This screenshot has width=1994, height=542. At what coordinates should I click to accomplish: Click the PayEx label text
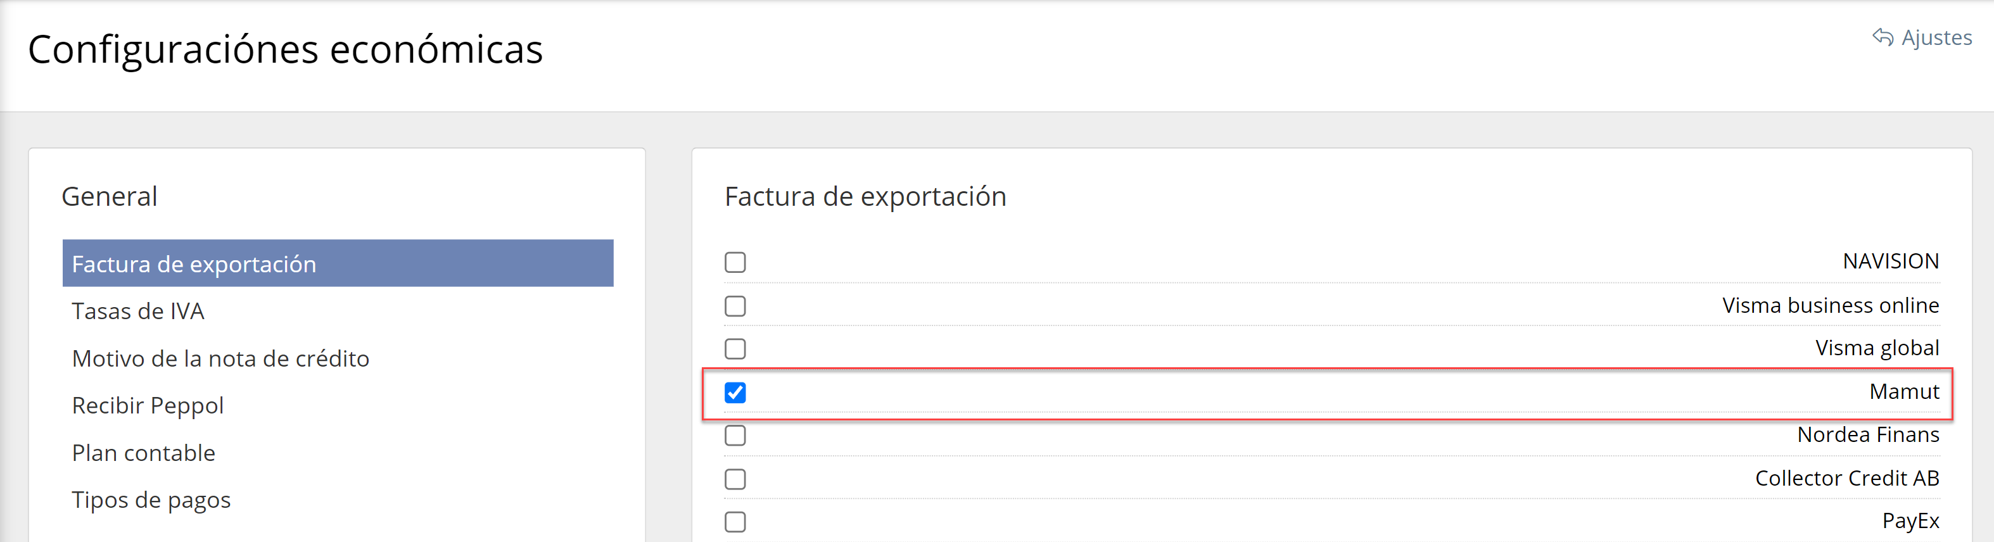[1910, 521]
